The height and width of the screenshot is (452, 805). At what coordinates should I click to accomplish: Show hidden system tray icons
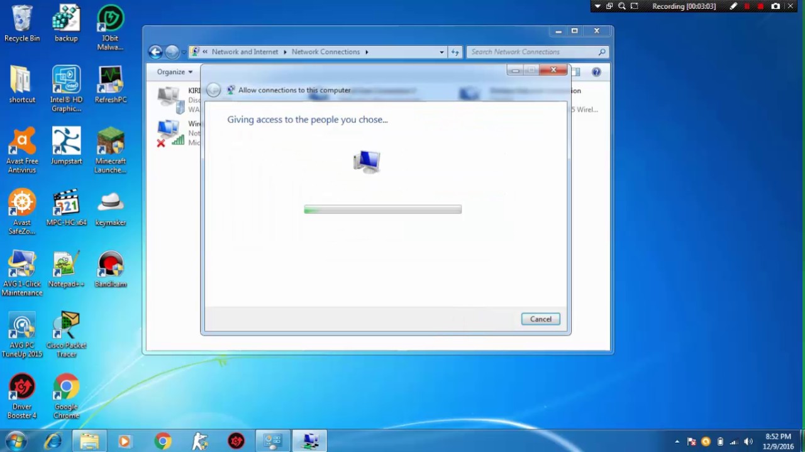click(x=677, y=442)
